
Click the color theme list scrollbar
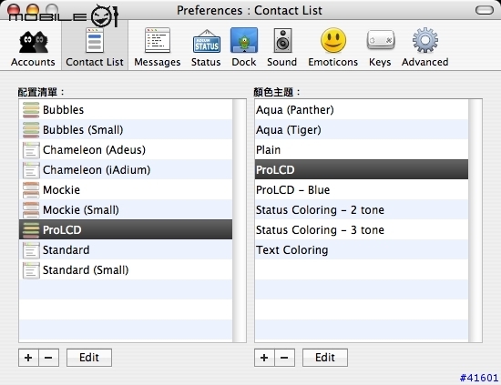coord(475,220)
